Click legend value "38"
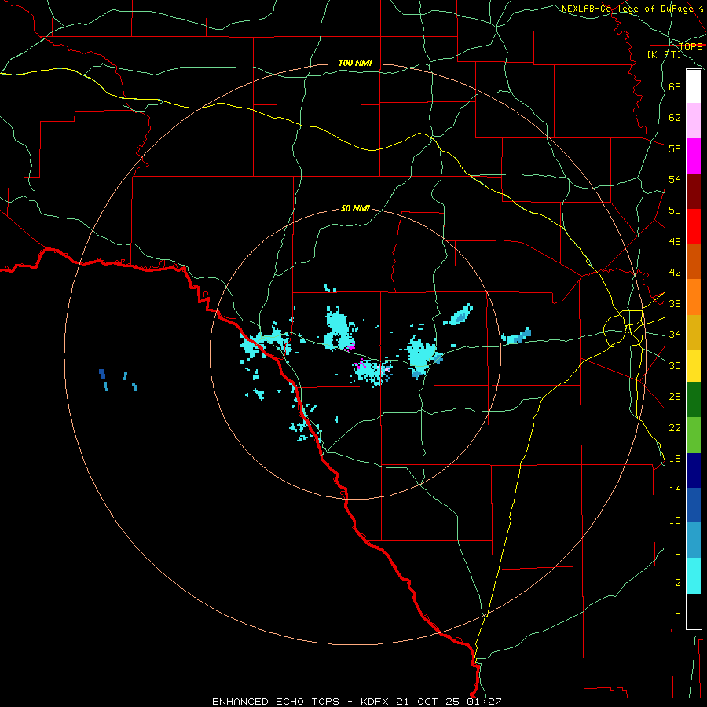707x707 pixels. coord(675,303)
